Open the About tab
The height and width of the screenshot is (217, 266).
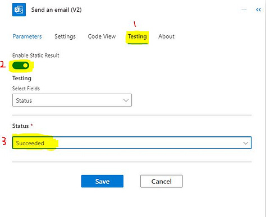coord(166,36)
